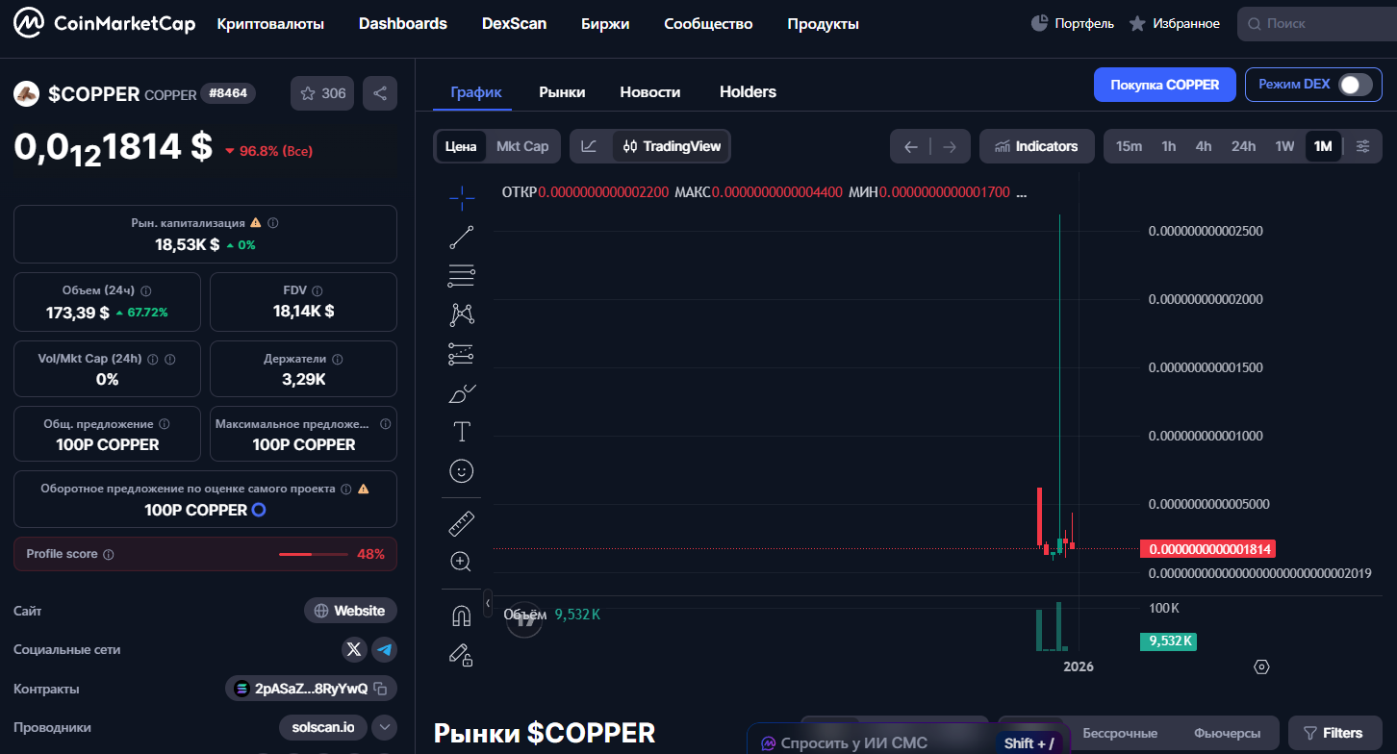
Task: Open the Website link
Action: (x=350, y=611)
